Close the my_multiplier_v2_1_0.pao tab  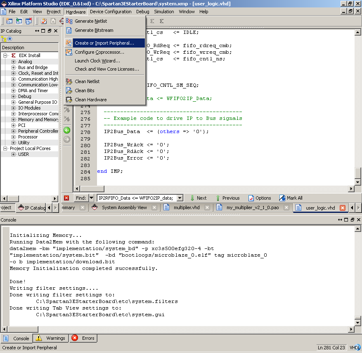286,208
